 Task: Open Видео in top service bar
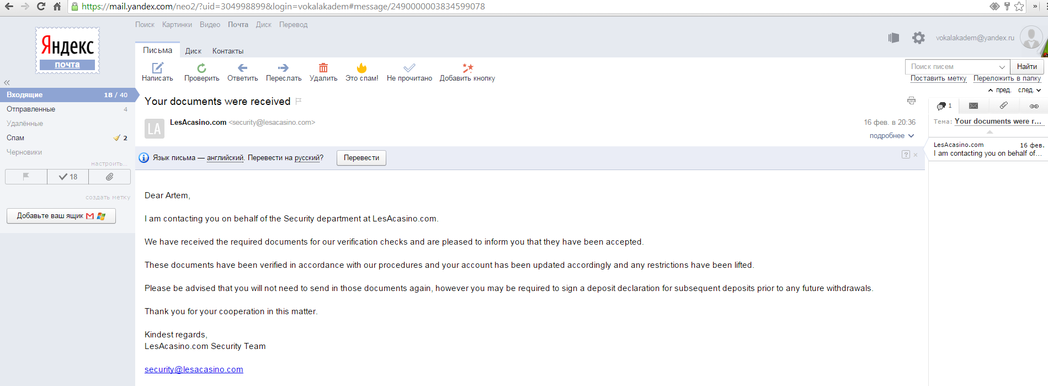coord(210,25)
